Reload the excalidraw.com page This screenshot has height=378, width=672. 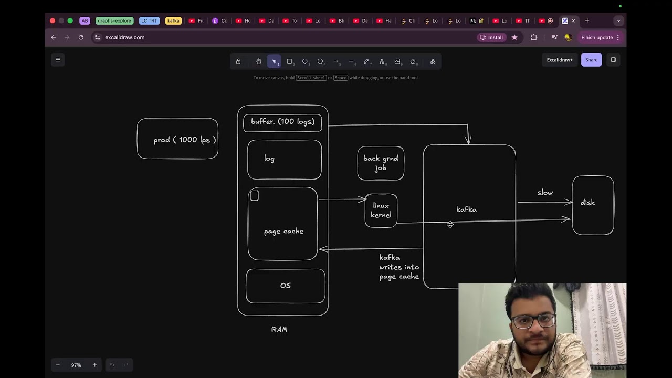coord(81,37)
